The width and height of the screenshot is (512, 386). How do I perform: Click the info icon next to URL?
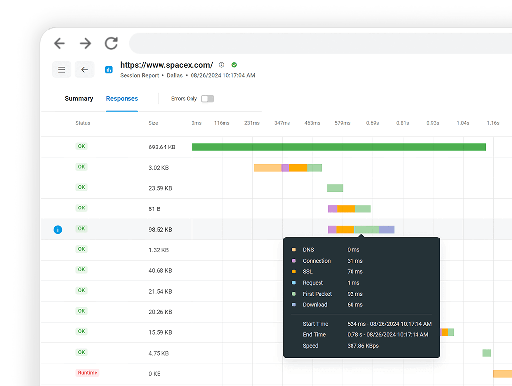(x=221, y=65)
